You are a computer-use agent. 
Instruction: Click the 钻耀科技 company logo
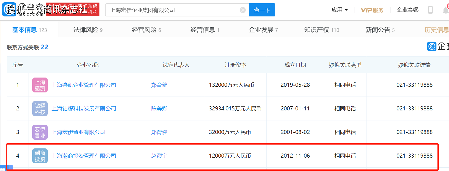[40, 109]
